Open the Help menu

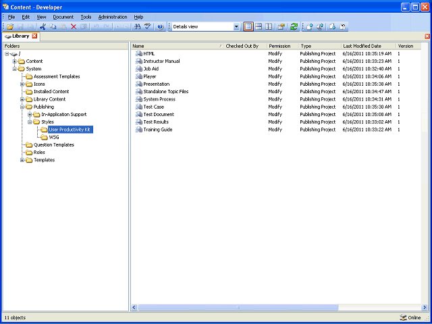(138, 17)
